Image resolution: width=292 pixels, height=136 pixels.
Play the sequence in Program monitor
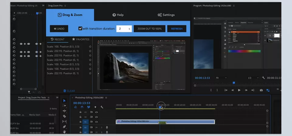click(x=239, y=90)
